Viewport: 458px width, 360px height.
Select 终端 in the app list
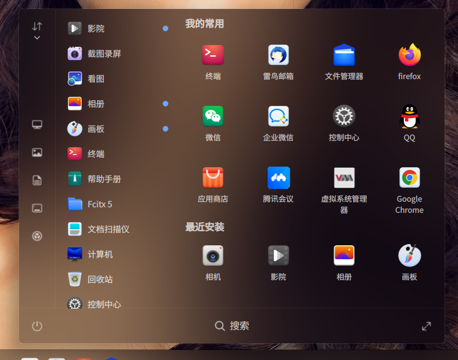tap(118, 154)
